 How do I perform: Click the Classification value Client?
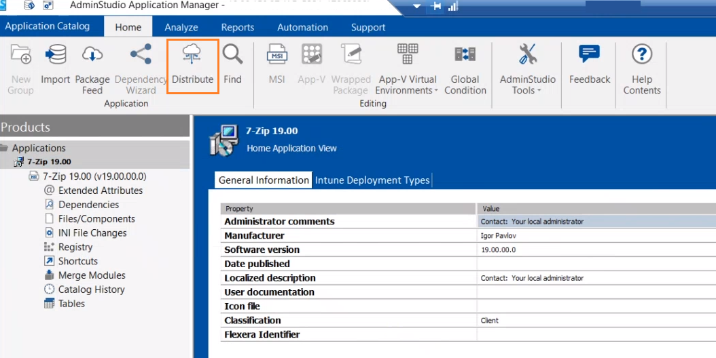pos(490,321)
